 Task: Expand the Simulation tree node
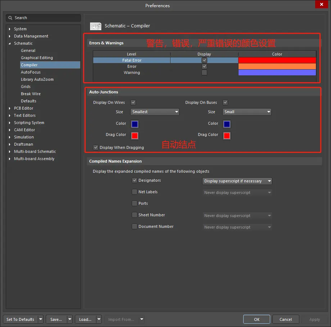(9, 137)
